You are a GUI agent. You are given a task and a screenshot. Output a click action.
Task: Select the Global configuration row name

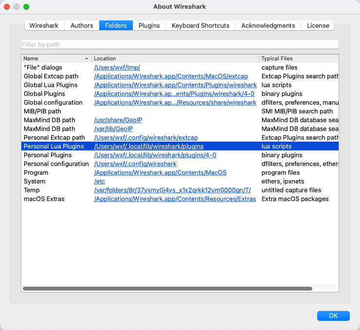point(53,102)
